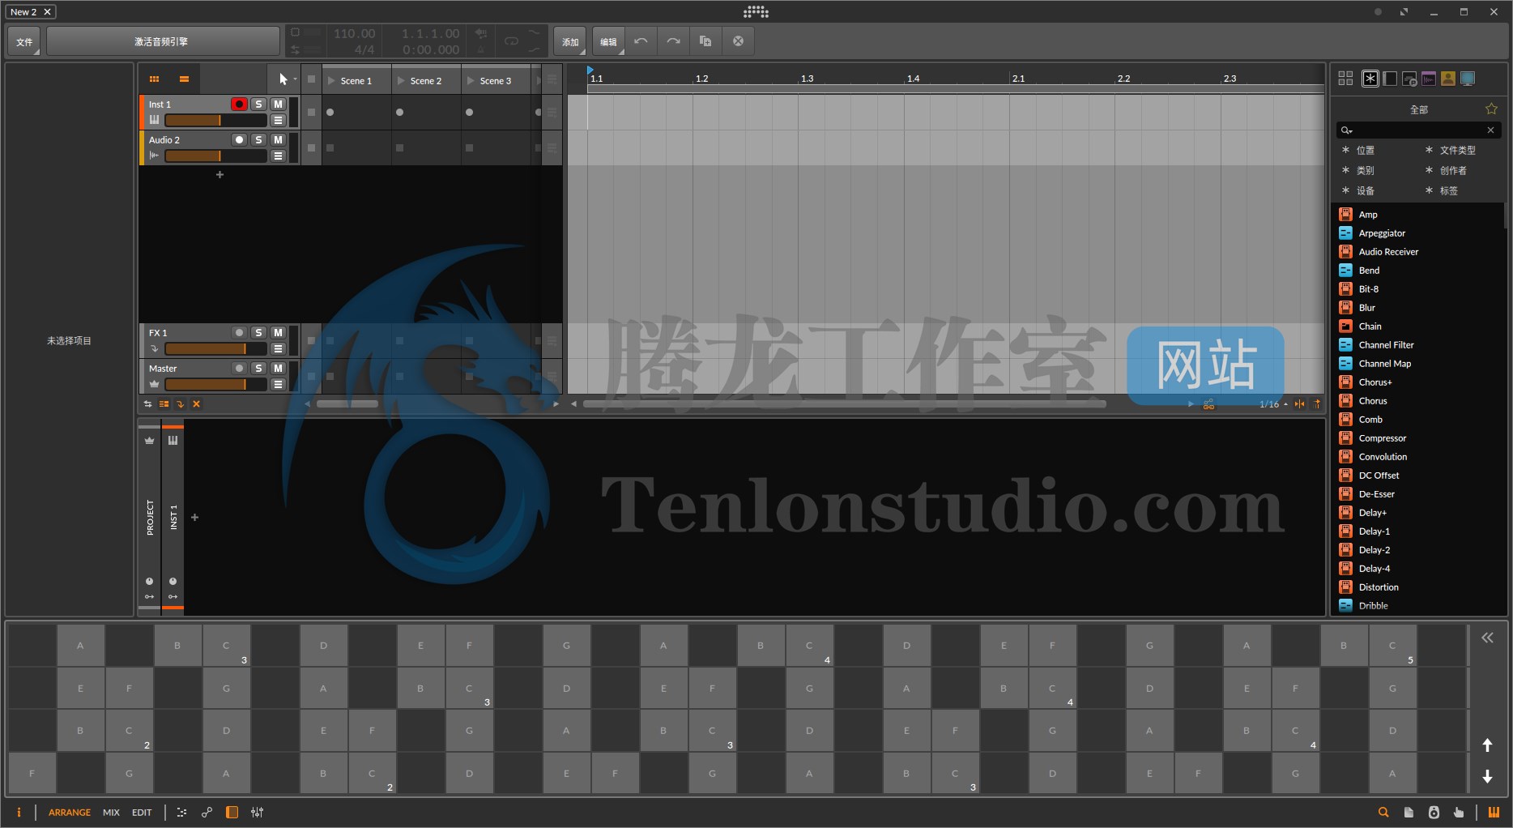
Task: Select the PROJECT device chain tab
Action: point(150,517)
